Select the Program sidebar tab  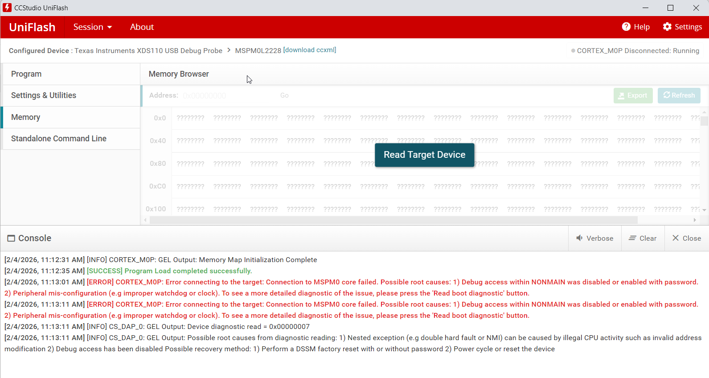[x=71, y=74]
